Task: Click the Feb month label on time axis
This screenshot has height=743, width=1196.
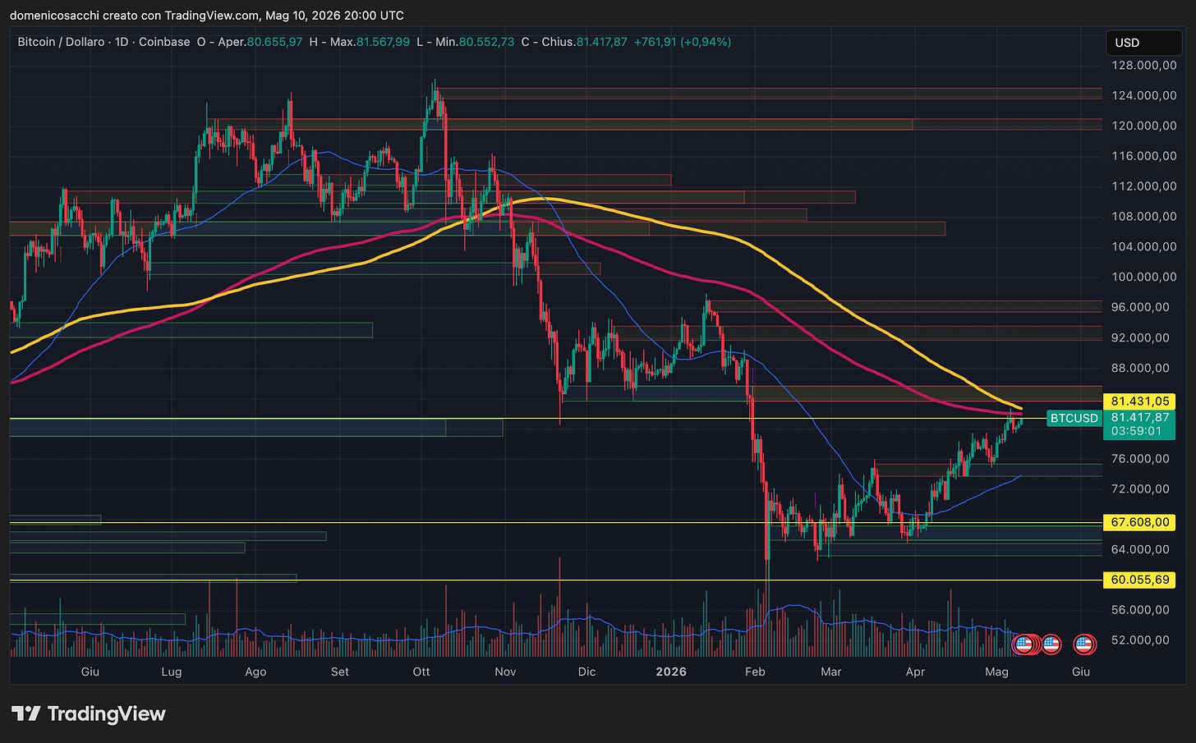Action: [x=755, y=672]
